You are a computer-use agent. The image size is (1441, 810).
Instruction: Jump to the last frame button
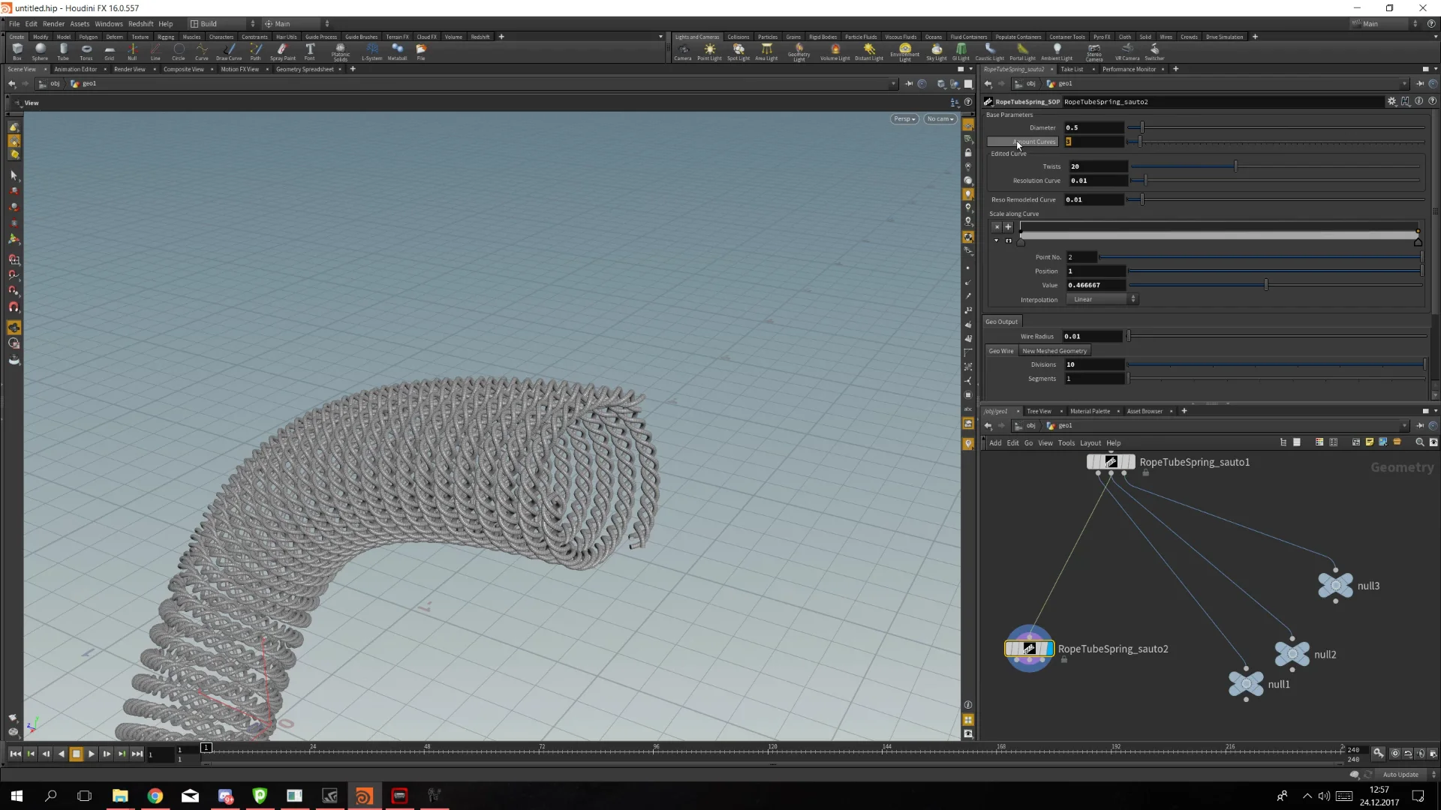coord(137,754)
